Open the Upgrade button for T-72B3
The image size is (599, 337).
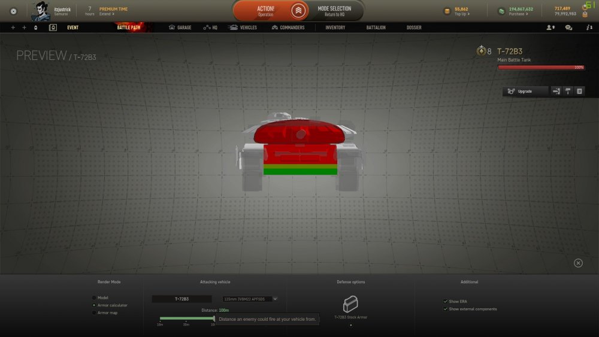click(x=525, y=91)
